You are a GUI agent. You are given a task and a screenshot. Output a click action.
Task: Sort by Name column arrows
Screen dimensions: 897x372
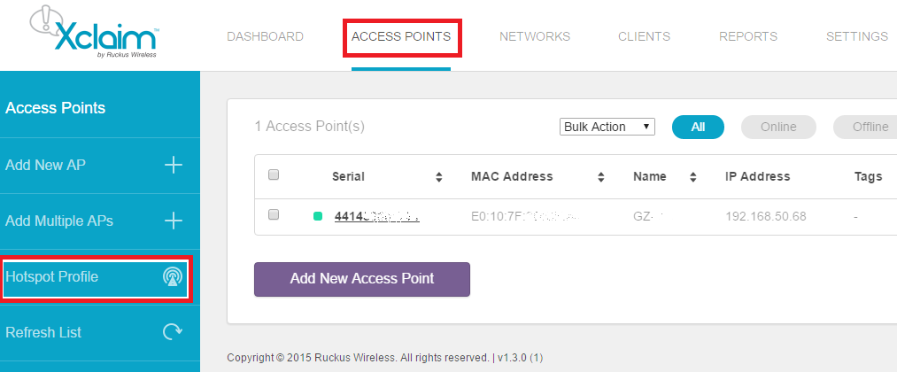click(x=692, y=177)
